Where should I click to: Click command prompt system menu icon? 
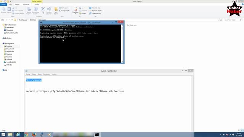[x=41, y=22]
